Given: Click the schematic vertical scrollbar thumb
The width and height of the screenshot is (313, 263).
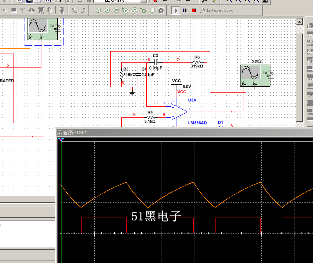Looking at the screenshot, I should [299, 77].
